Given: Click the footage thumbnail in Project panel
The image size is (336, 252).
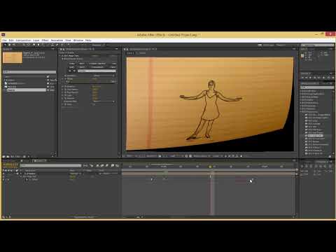Looking at the screenshot, I should click(13, 57).
